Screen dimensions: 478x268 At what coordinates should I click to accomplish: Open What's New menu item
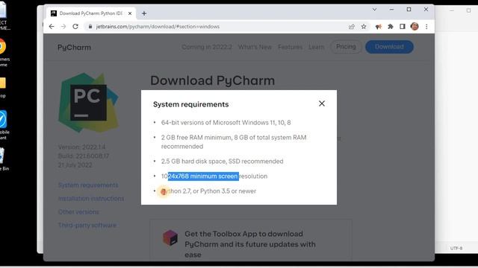point(255,47)
